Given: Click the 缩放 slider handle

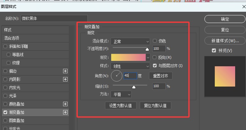Looking at the screenshot, I should 134,87.
